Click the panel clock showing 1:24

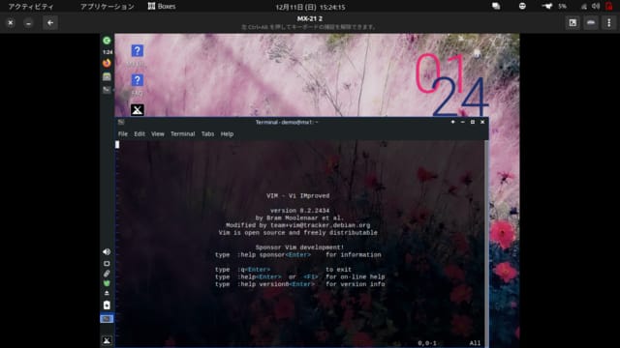point(108,52)
